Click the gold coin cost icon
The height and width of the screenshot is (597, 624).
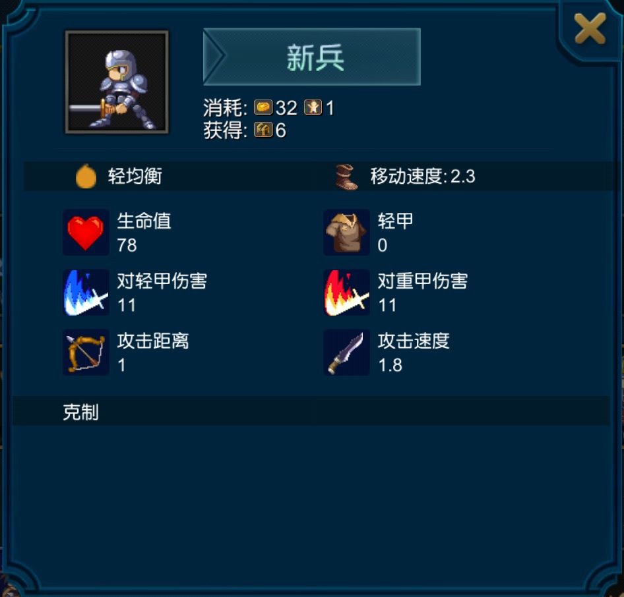coord(263,107)
